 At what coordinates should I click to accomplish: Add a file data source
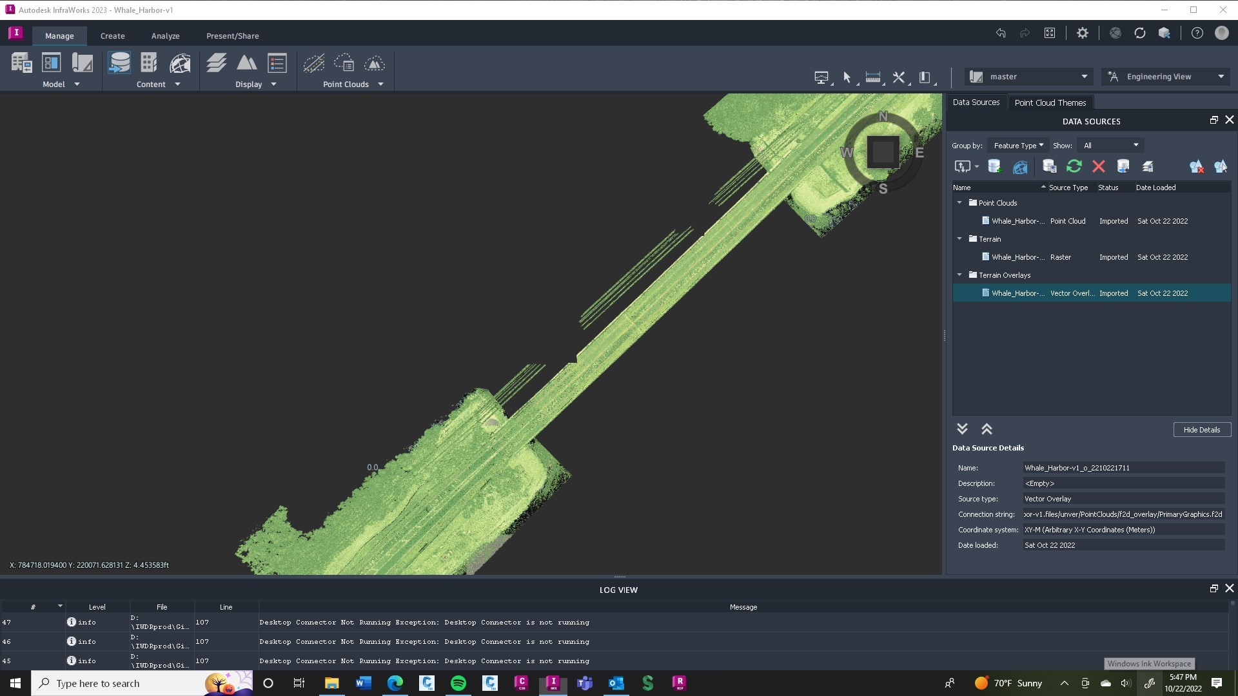click(x=994, y=166)
